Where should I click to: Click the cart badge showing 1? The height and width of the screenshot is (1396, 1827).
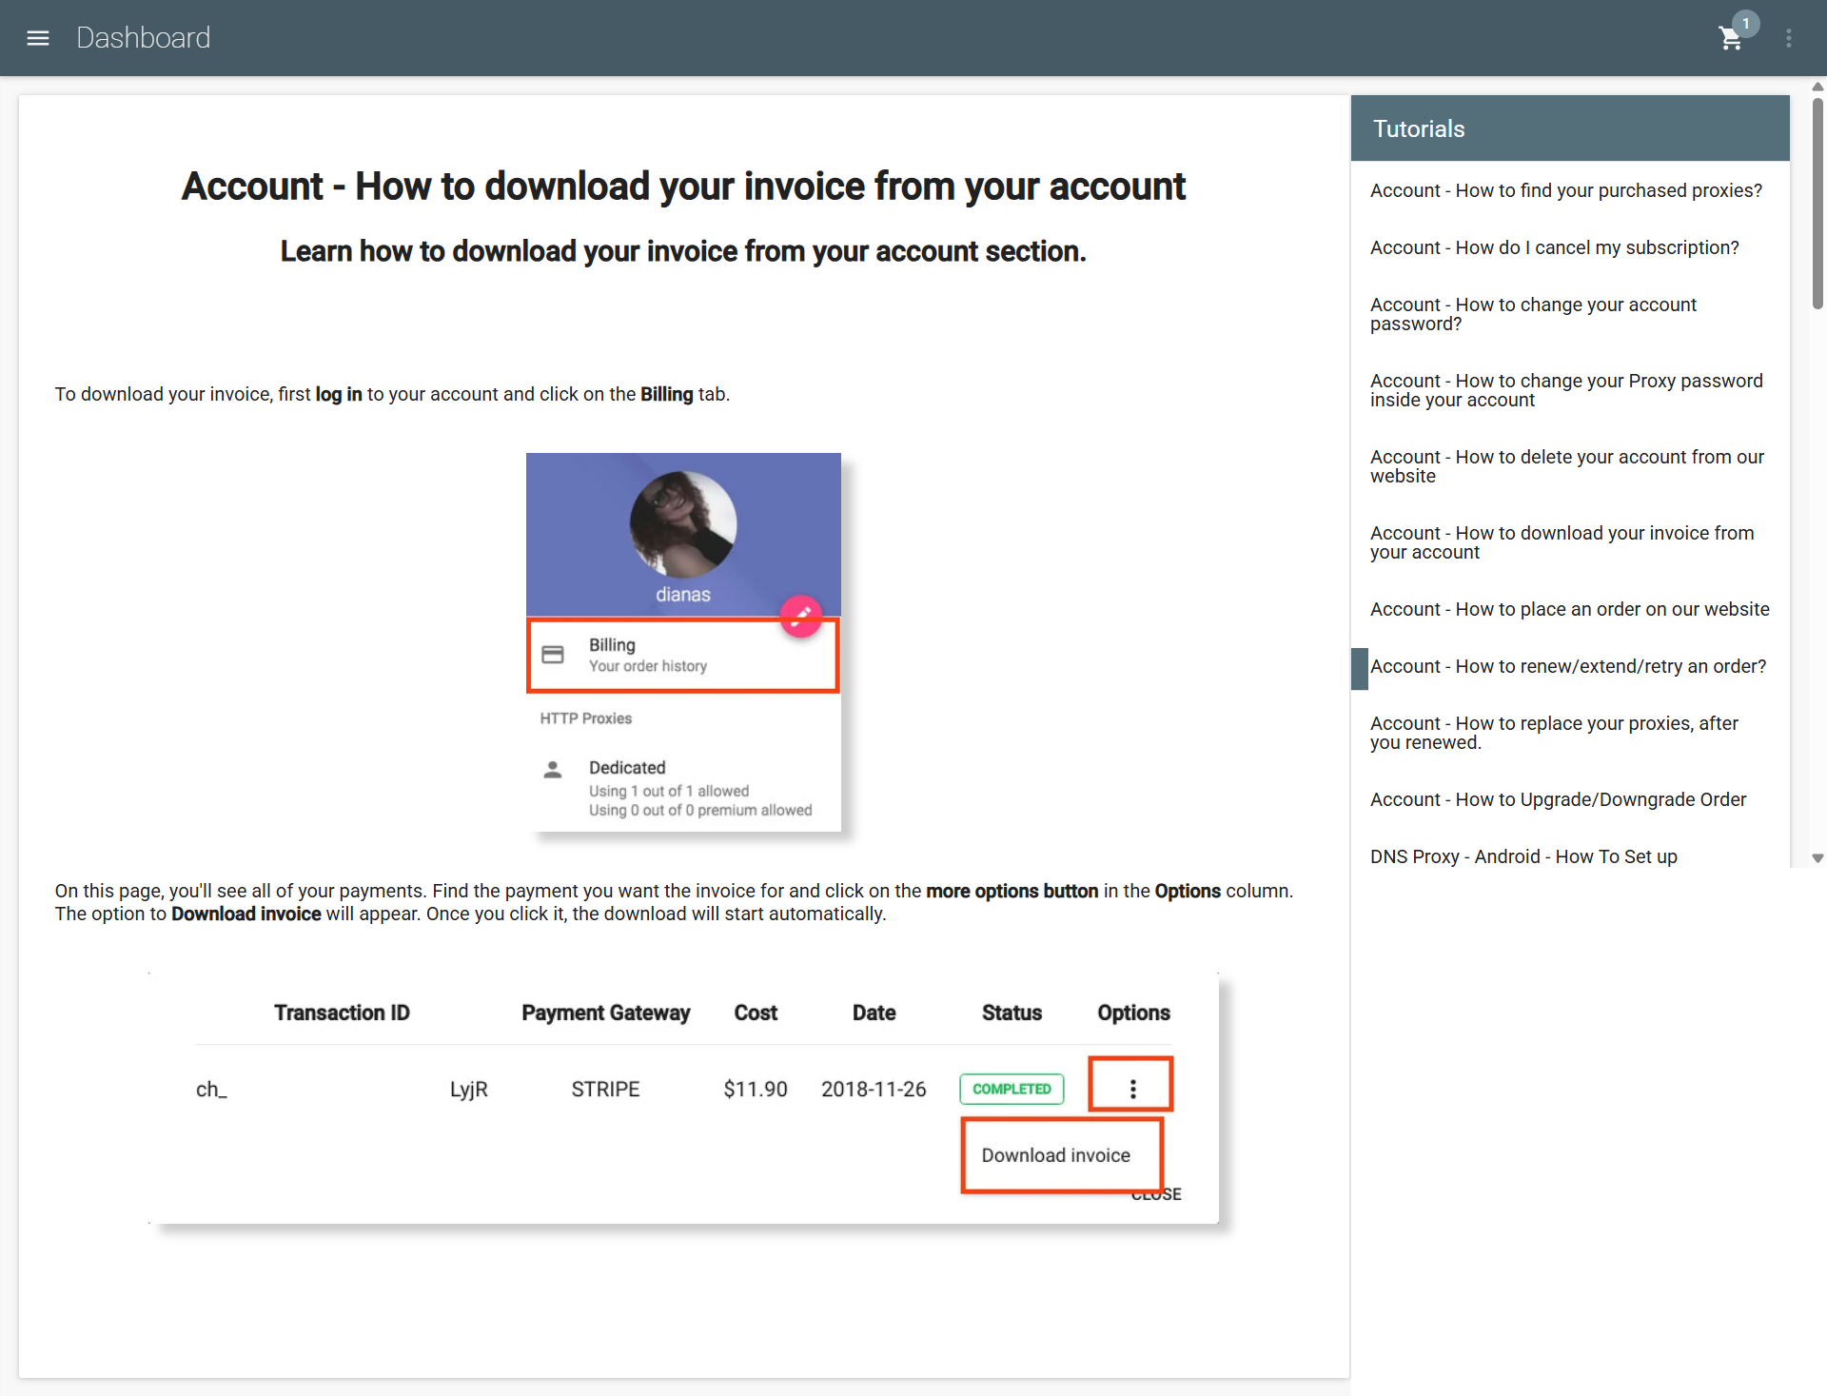1746,24
